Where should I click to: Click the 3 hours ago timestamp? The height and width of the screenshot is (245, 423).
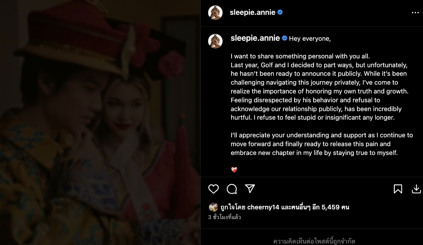[224, 217]
